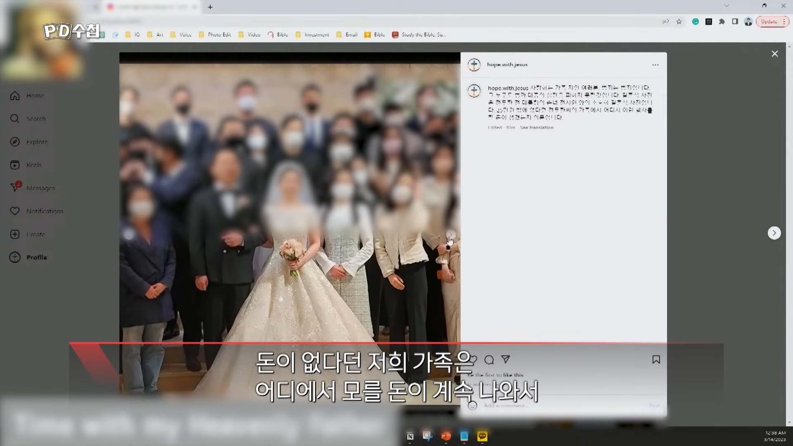Screen dimensions: 793x446
Task: Open the Explore section
Action: 29,142
